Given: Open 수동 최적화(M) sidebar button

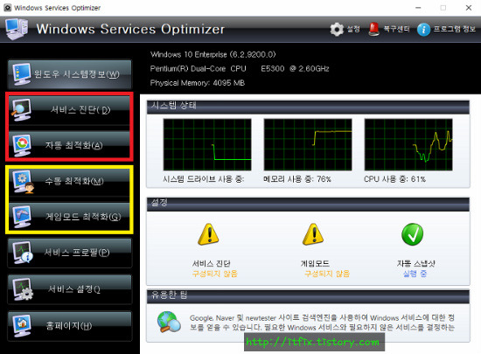Looking at the screenshot, I should pos(69,182).
